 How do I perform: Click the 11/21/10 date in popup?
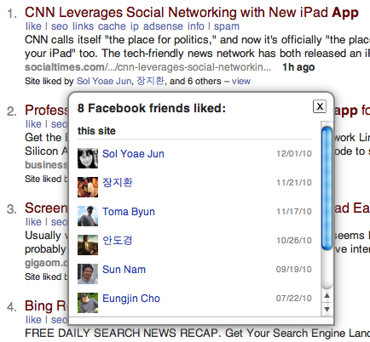click(x=294, y=183)
